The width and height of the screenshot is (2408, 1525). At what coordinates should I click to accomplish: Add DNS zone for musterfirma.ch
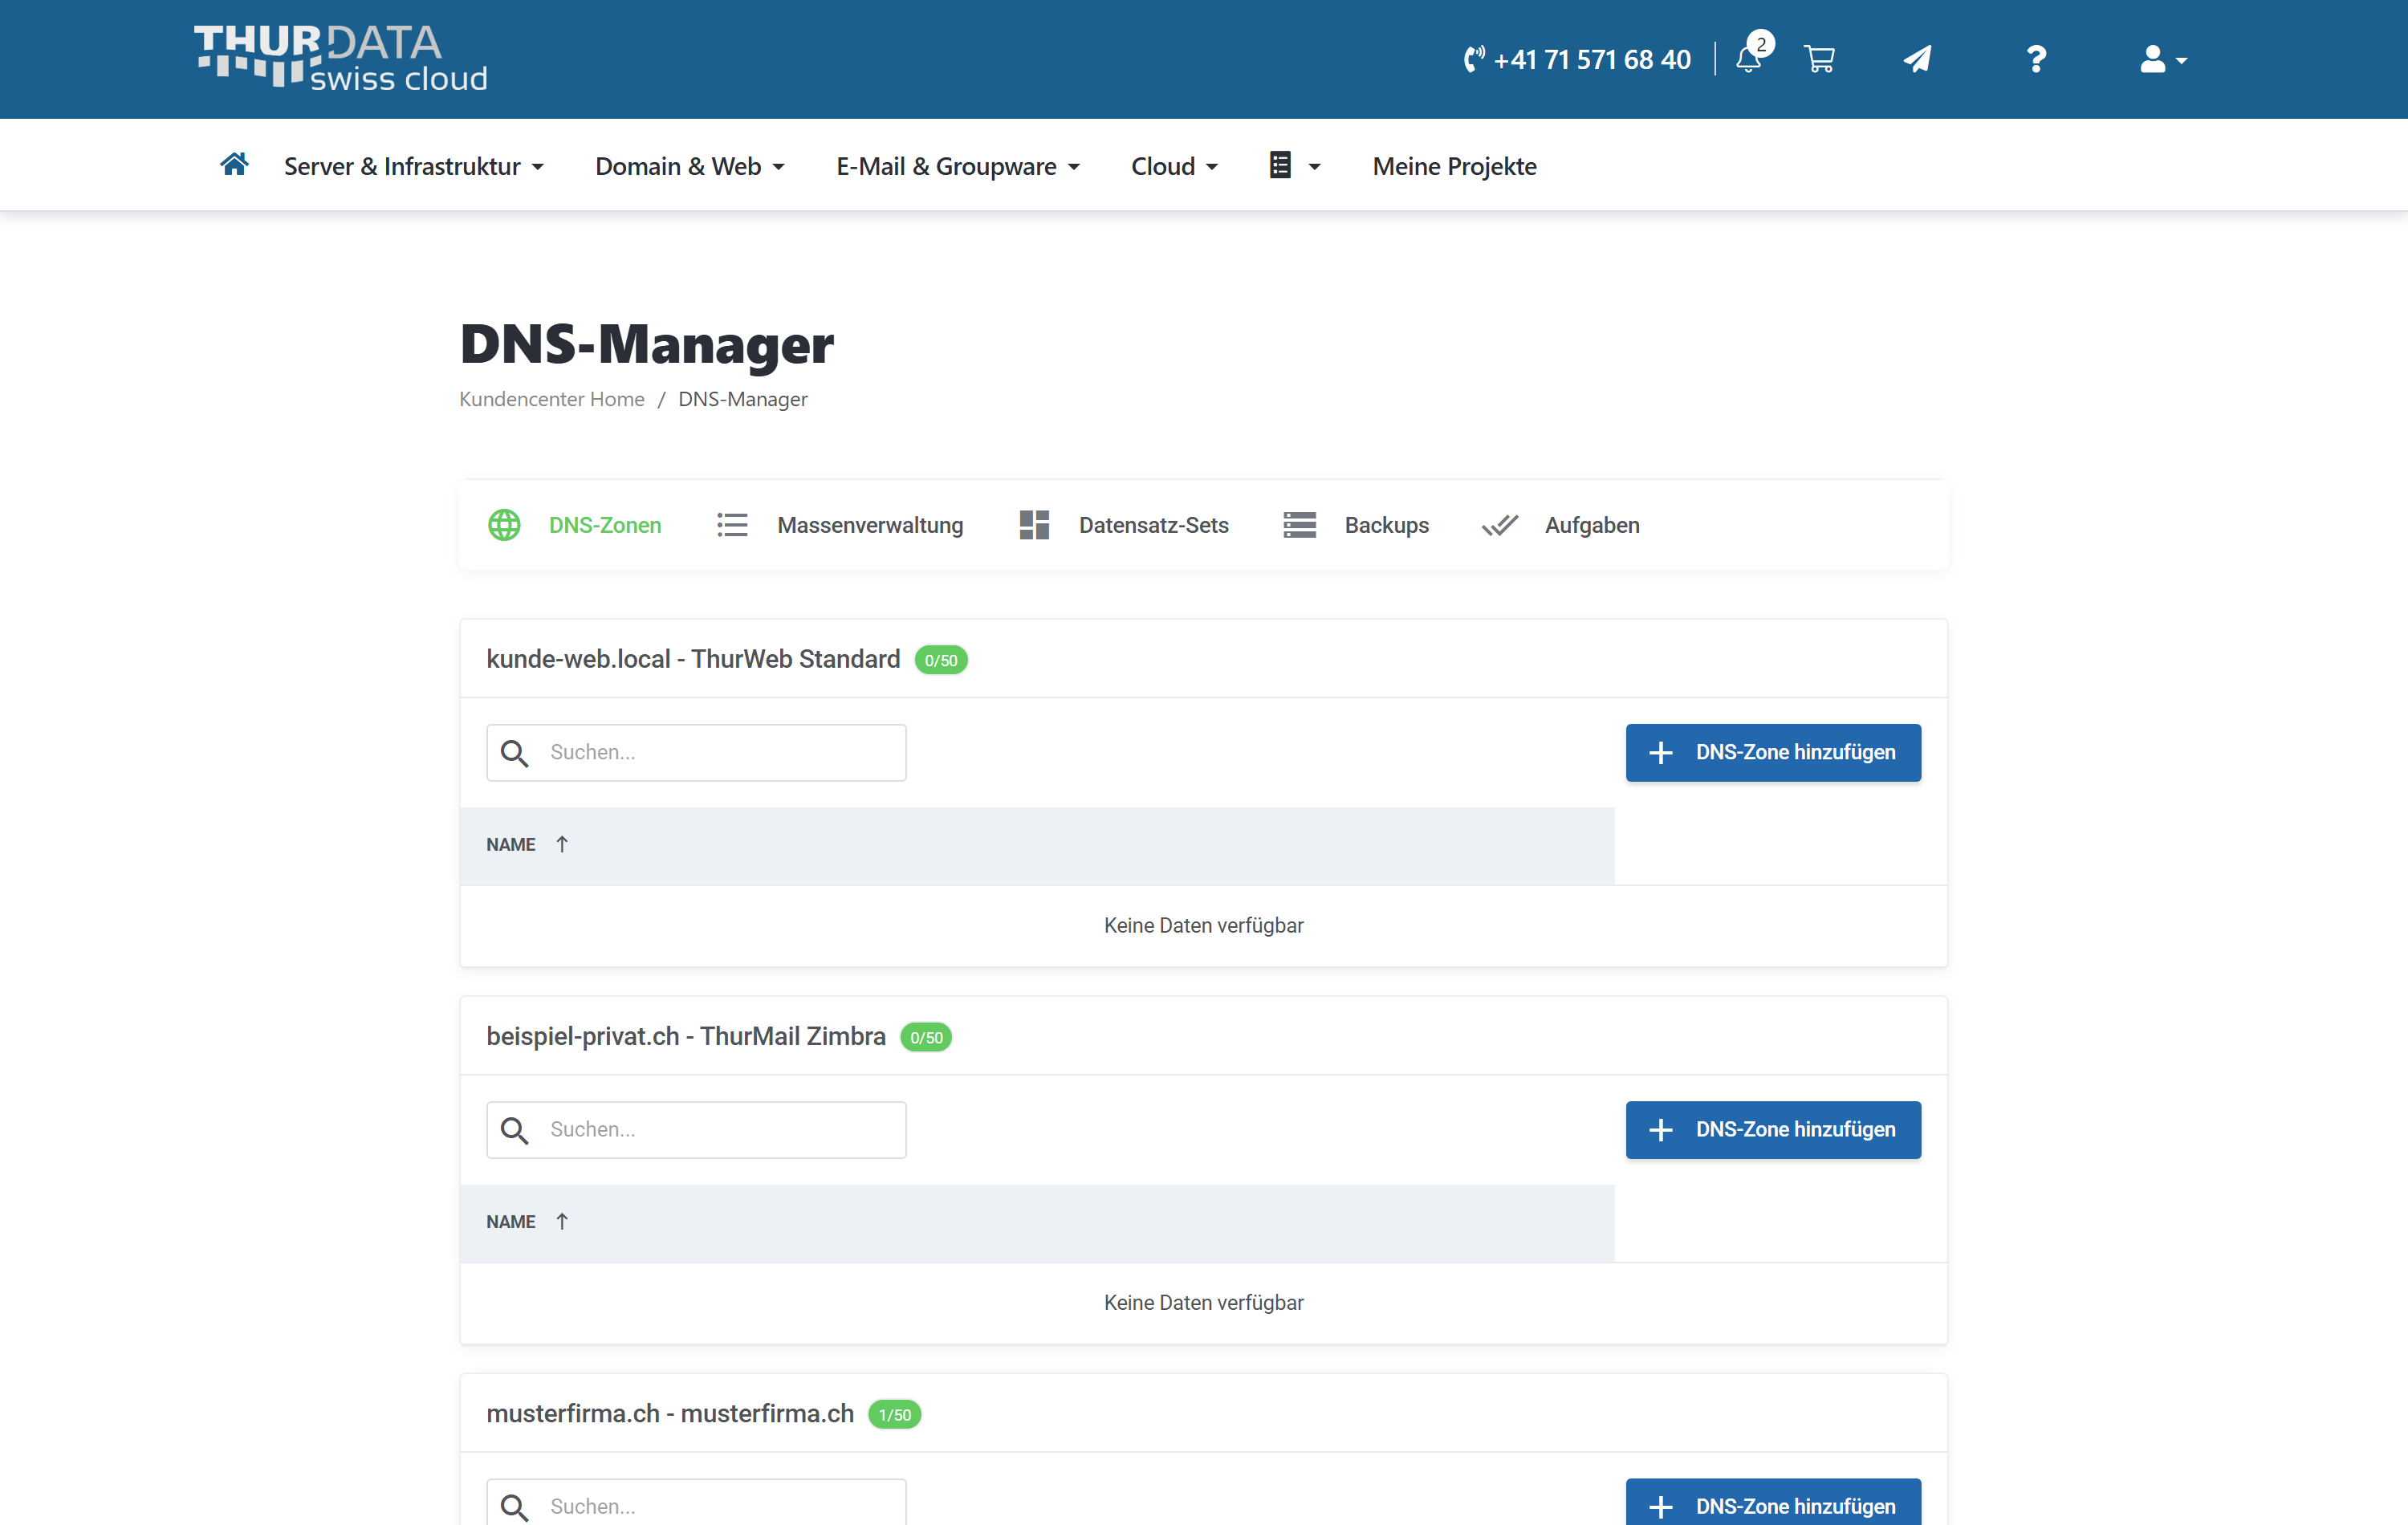coord(1772,1503)
